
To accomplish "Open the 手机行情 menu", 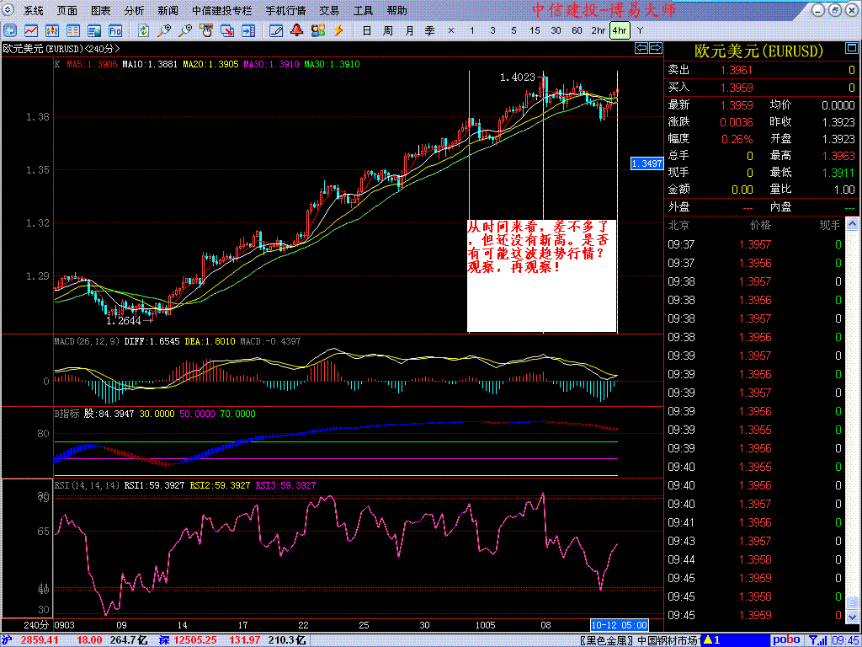I will point(286,10).
